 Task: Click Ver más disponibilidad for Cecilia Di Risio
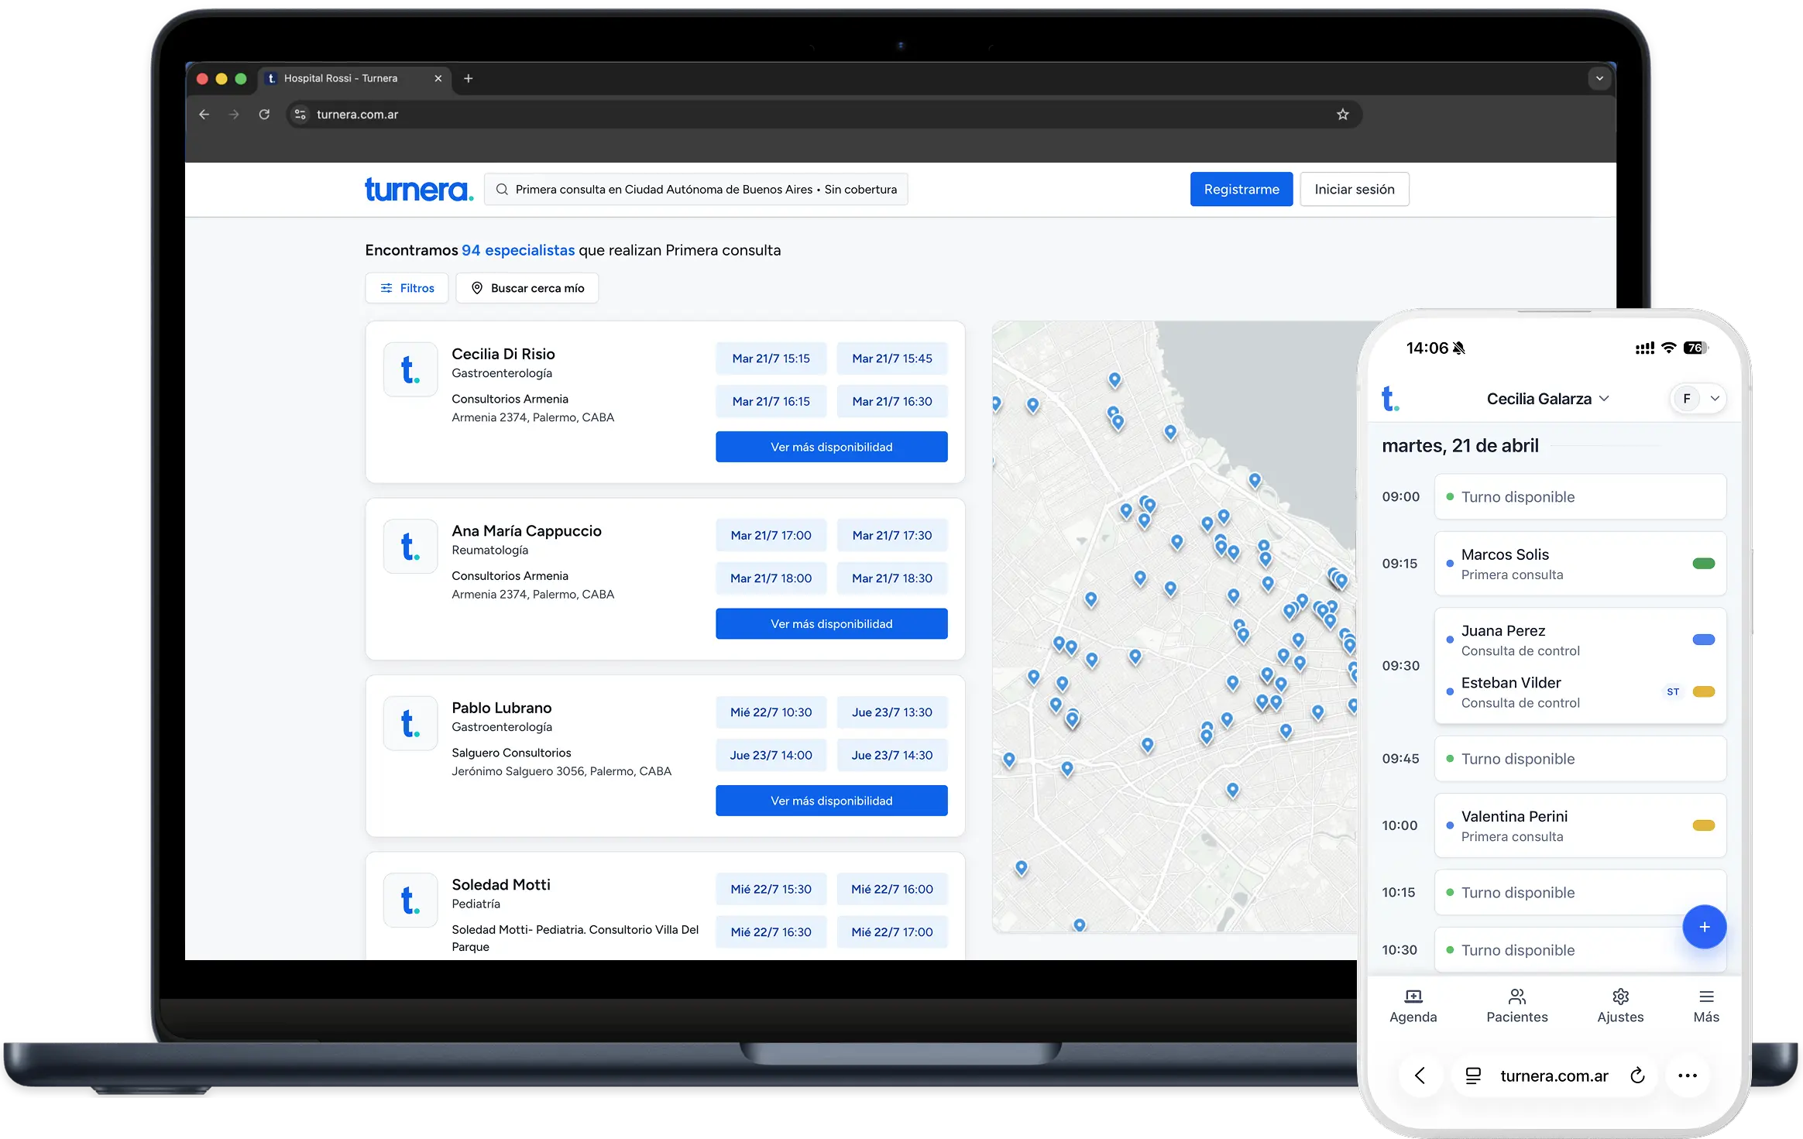pos(832,447)
